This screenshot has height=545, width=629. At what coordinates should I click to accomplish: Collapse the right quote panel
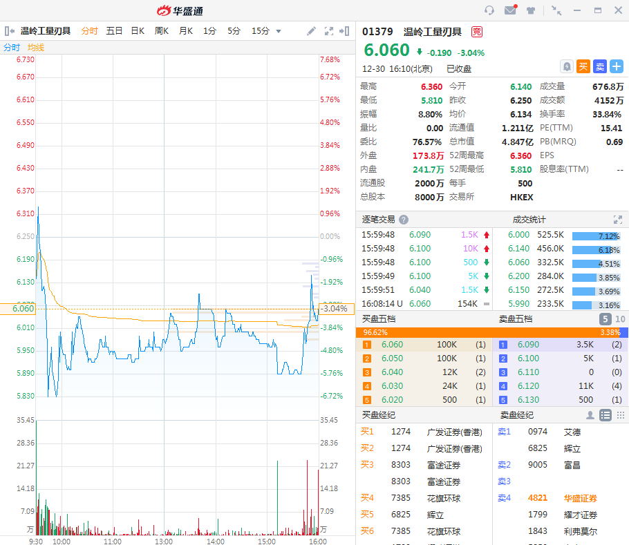point(344,31)
